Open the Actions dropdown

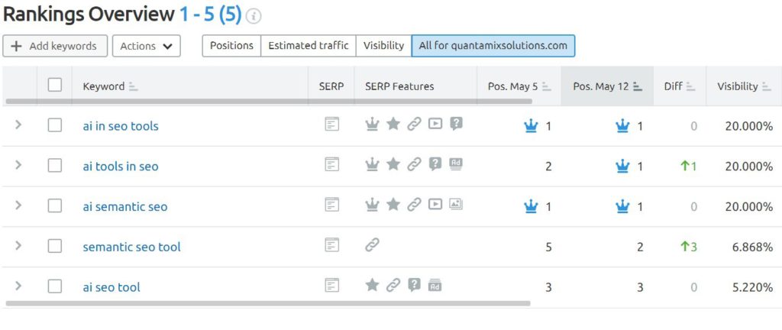tap(146, 46)
